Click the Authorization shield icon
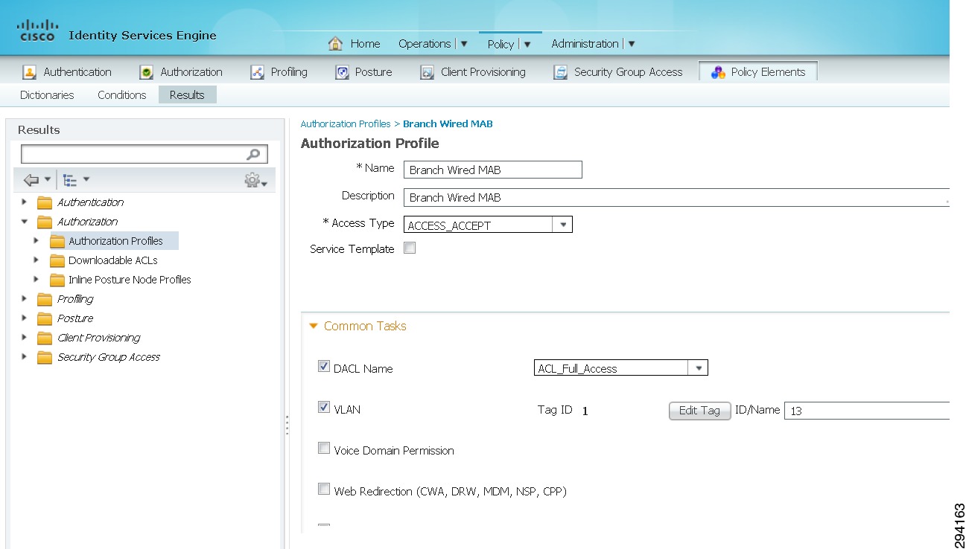Viewport: 966px width, 549px height. point(147,72)
